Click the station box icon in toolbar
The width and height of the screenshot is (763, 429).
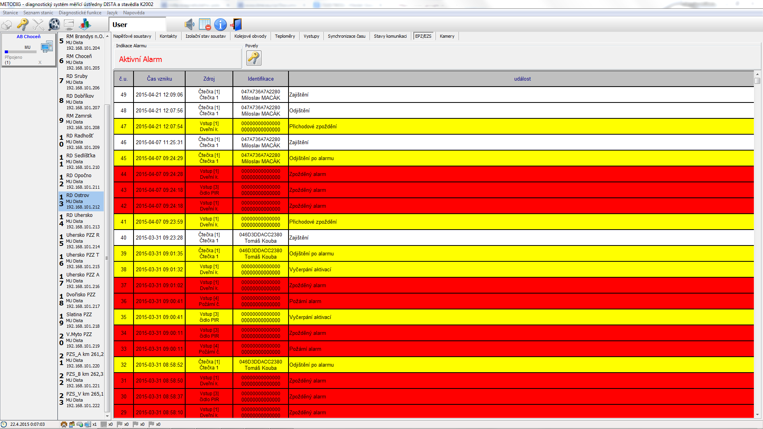[7, 25]
